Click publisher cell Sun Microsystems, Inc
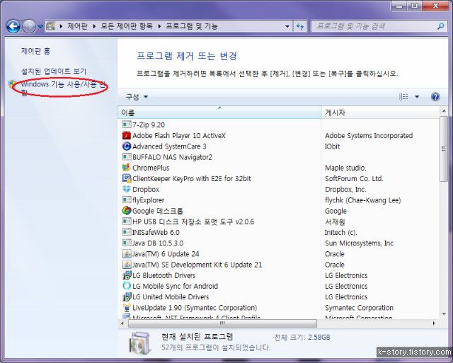453x363 pixels. (x=359, y=243)
